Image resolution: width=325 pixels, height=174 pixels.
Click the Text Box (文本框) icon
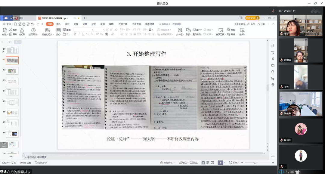(180, 30)
